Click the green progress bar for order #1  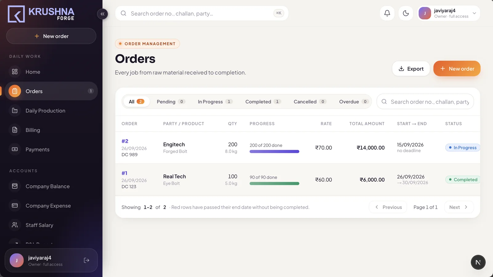[x=274, y=183]
